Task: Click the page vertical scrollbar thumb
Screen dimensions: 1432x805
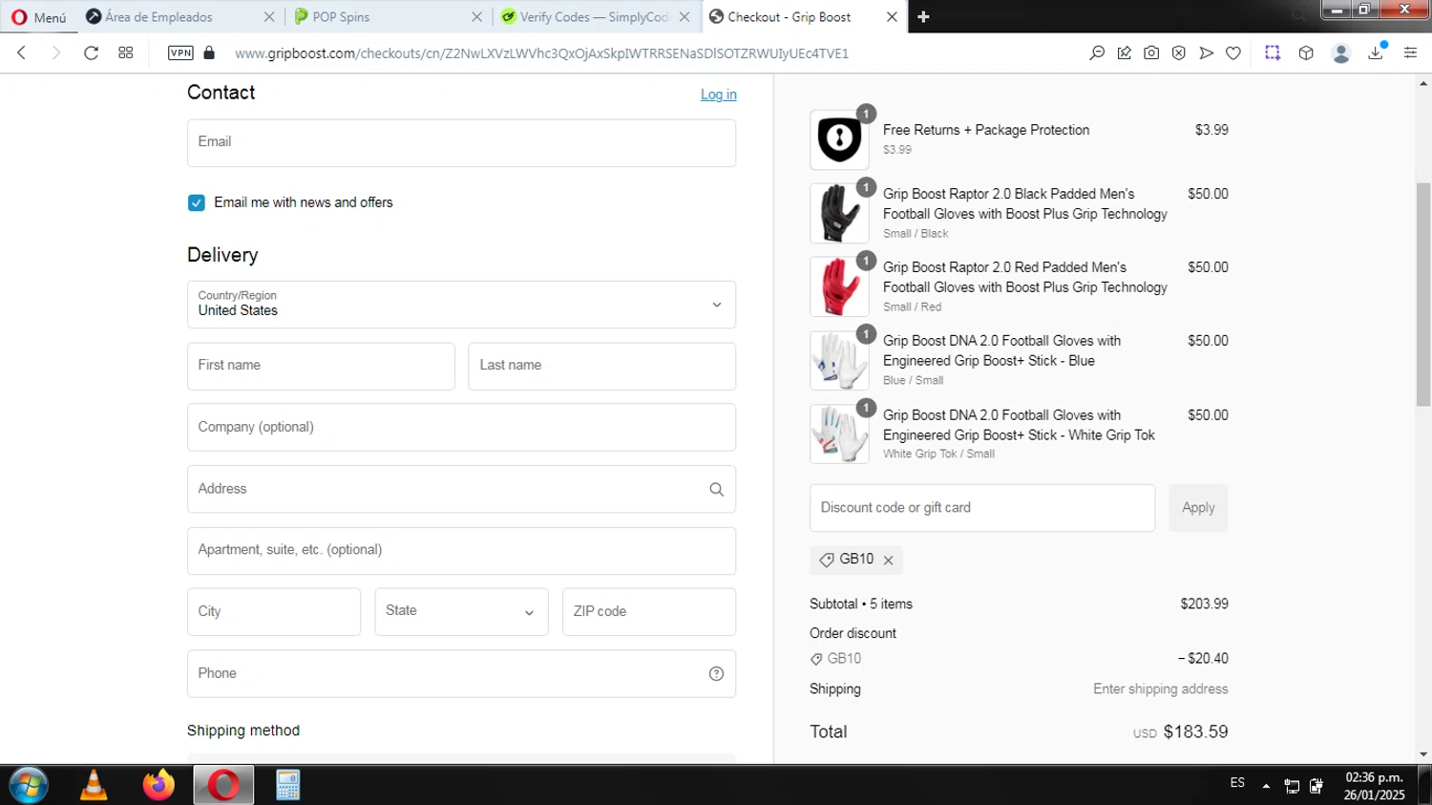Action: [1423, 294]
